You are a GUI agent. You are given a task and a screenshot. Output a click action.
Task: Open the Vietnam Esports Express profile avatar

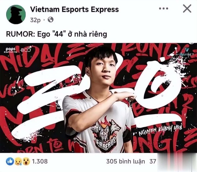pos(16,14)
